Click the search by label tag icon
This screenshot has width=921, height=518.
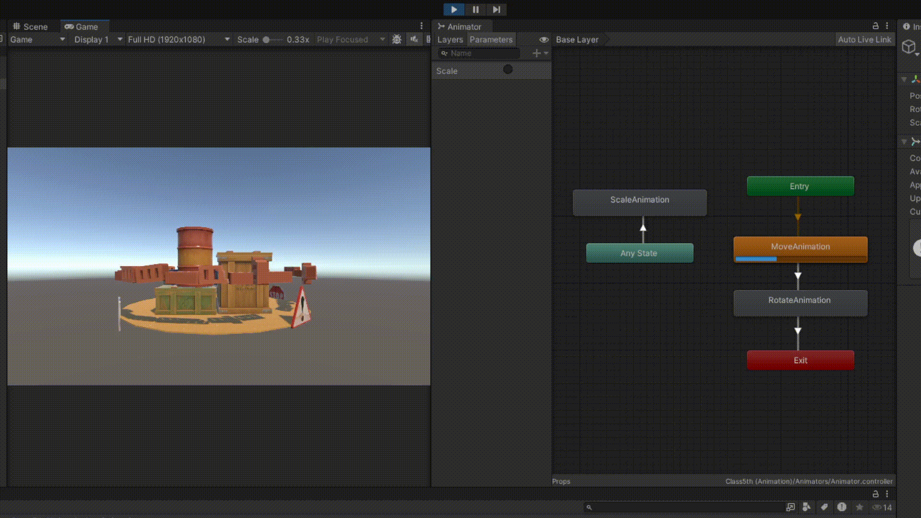pyautogui.click(x=824, y=507)
